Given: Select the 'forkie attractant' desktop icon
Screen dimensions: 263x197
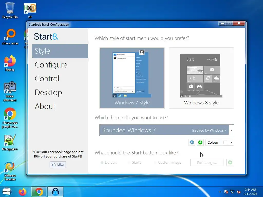Looking at the screenshot, I should [x=10, y=92].
